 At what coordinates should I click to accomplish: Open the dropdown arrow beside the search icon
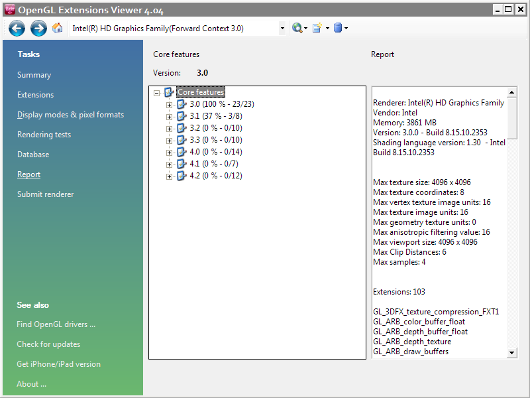pos(305,28)
